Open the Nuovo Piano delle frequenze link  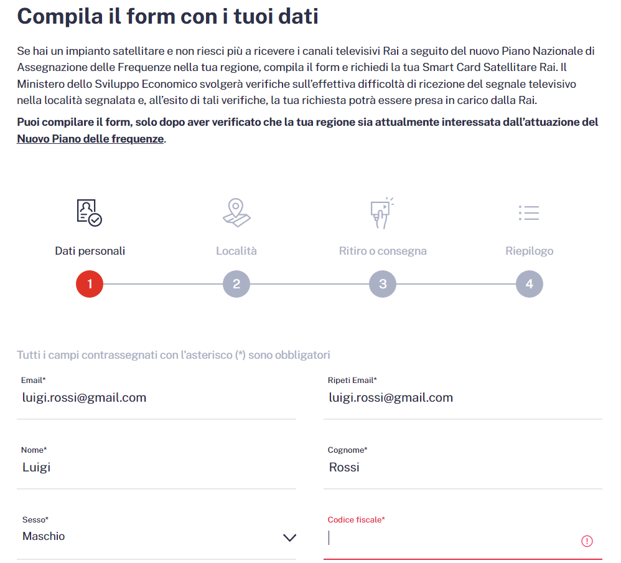pos(90,139)
